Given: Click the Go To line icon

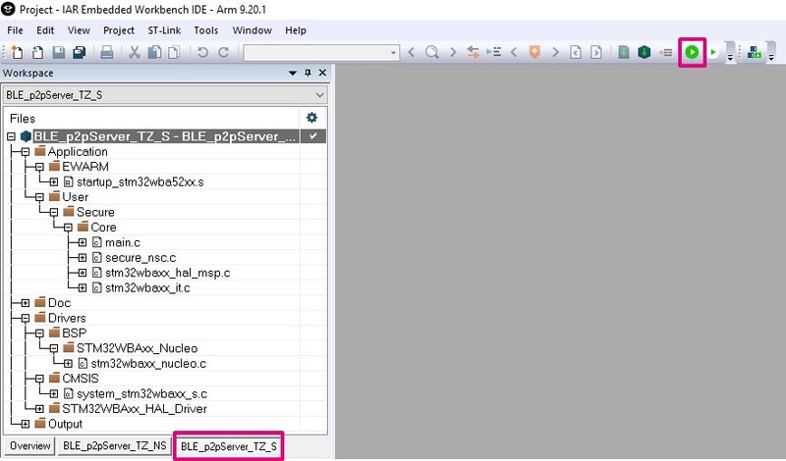Looking at the screenshot, I should [x=494, y=52].
